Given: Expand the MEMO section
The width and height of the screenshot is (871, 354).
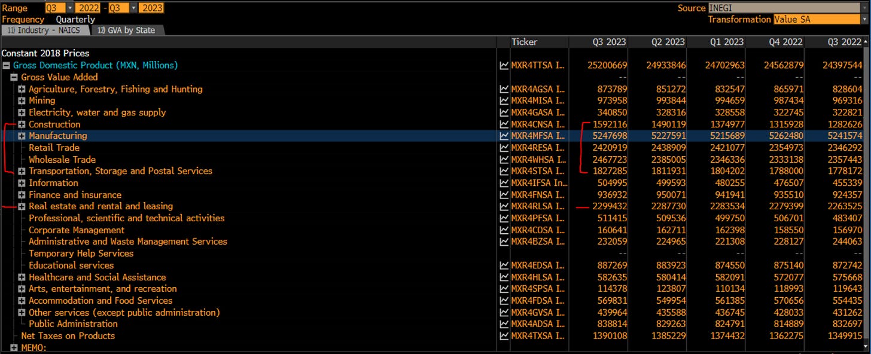Looking at the screenshot, I should 14,347.
